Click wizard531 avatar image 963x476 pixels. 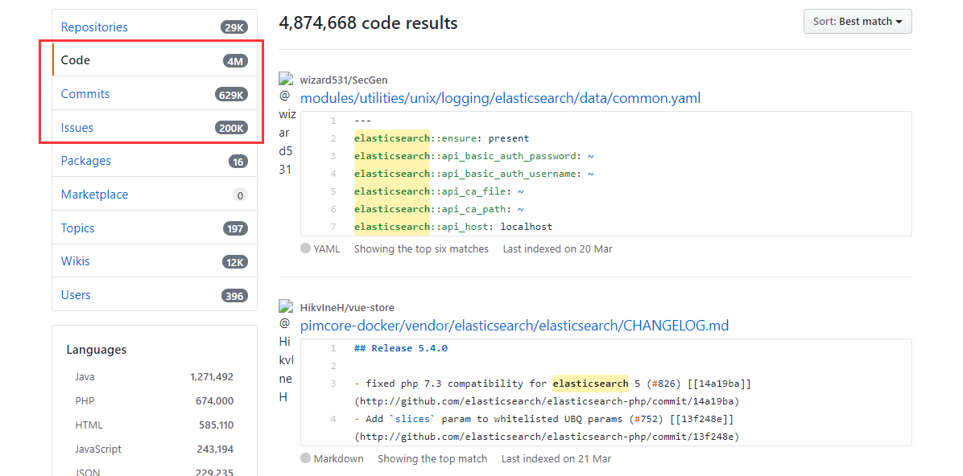pyautogui.click(x=285, y=79)
